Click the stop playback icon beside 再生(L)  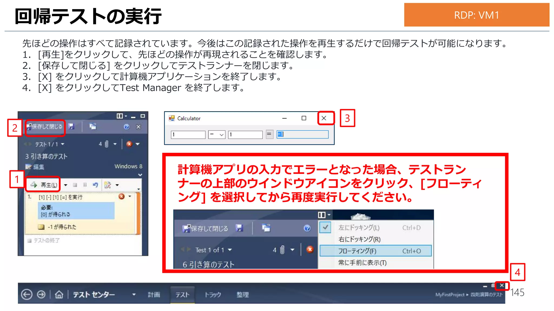click(75, 185)
